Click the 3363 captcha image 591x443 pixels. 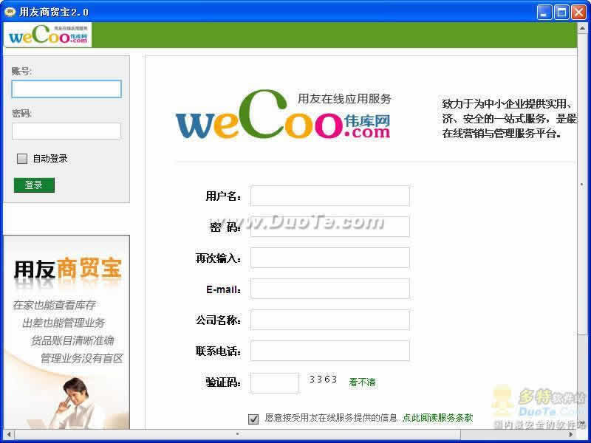(323, 380)
